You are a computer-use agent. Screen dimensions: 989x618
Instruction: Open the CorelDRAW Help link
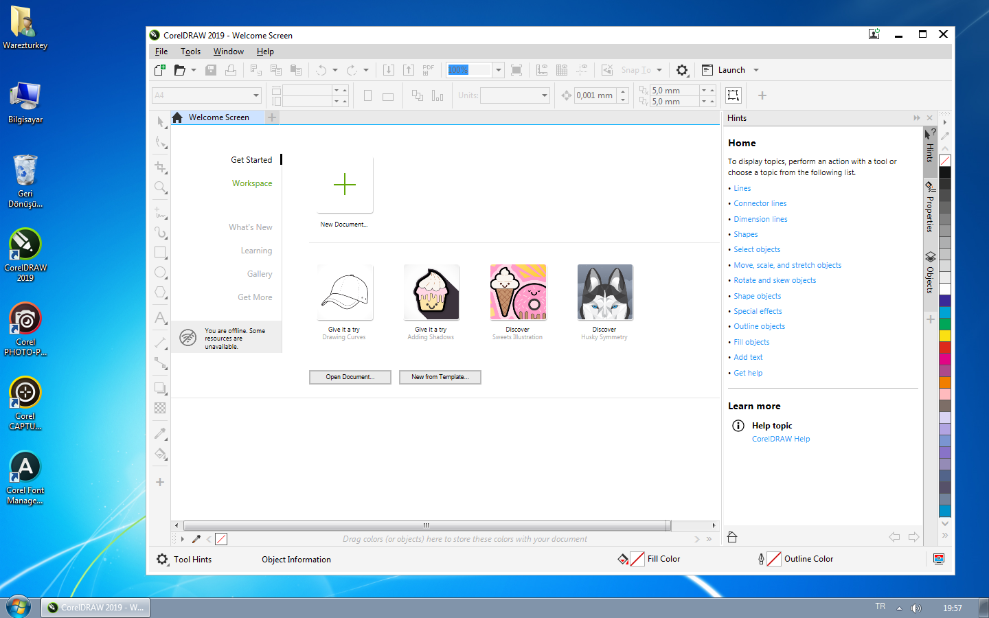[781, 439]
